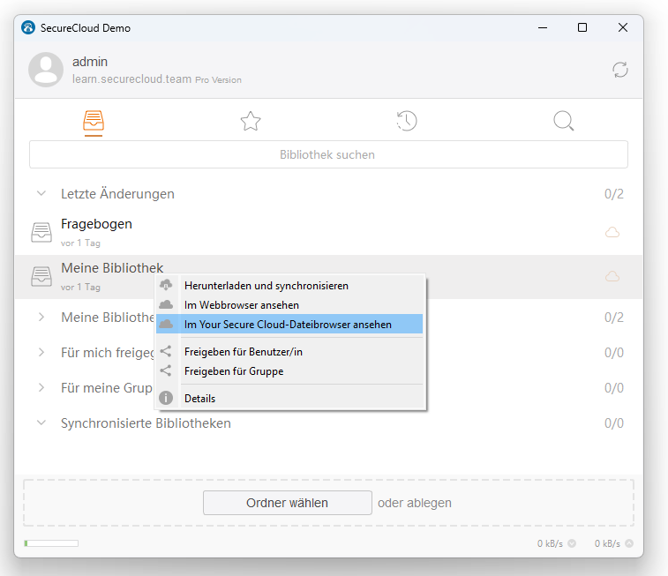This screenshot has width=668, height=576.
Task: Click the cloud status icon for Meine Bibliothek
Action: (612, 276)
